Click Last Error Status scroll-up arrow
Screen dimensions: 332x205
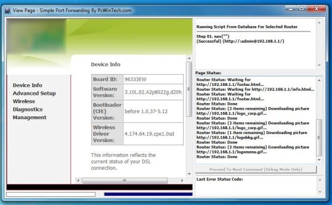320,180
